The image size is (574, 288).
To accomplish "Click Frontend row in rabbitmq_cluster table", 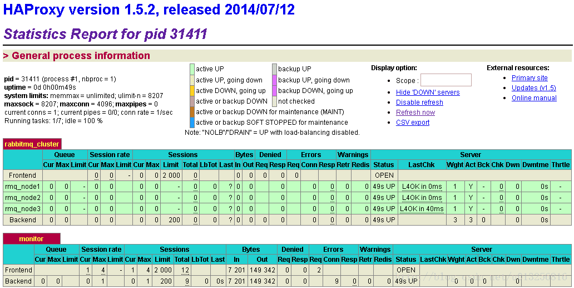I will tap(287, 175).
